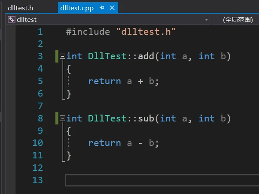
Task: Click the green change marker at line 3
Action: point(56,56)
